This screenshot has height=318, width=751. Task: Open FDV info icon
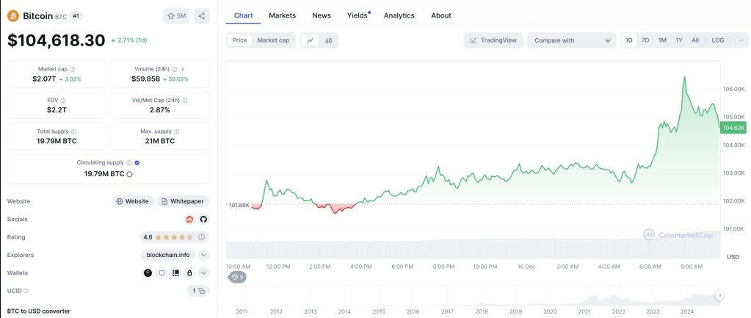point(63,101)
